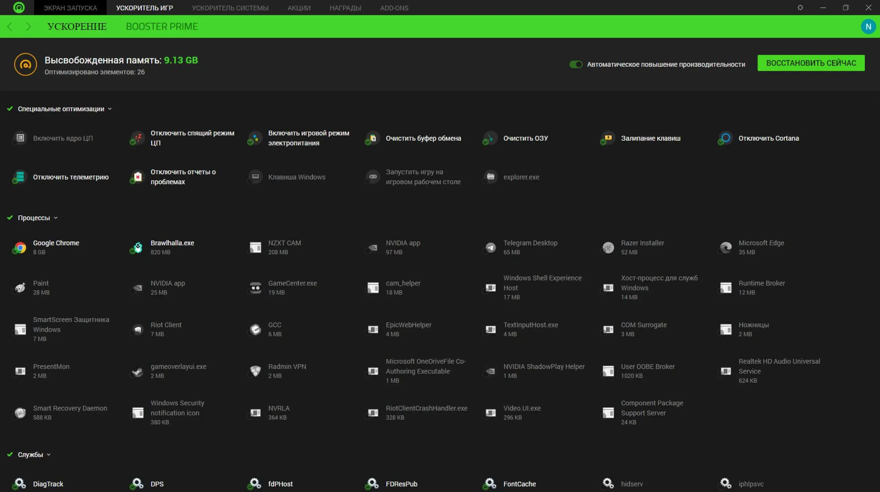Click the Отключить Cortana icon
This screenshot has width=880, height=492.
click(725, 138)
